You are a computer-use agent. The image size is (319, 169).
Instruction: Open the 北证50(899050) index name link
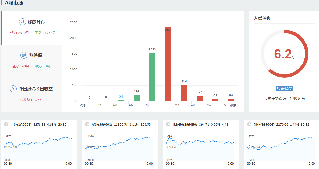point(185,124)
